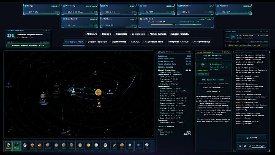Switch to the Ascension Tree tab
This screenshot has width=275, height=155.
[x=153, y=42]
